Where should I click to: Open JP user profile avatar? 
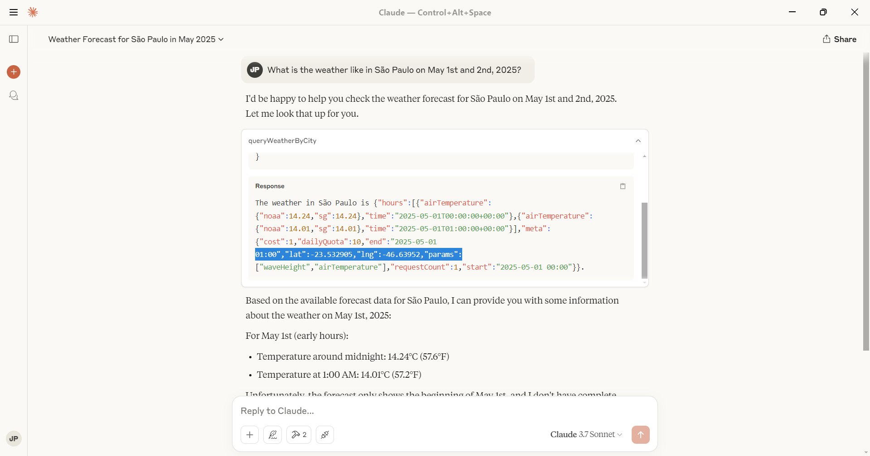point(14,438)
